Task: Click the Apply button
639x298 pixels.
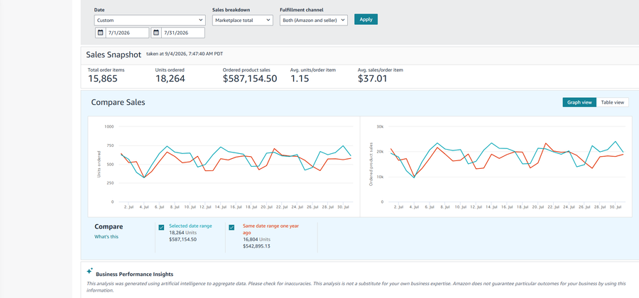Action: click(x=366, y=19)
